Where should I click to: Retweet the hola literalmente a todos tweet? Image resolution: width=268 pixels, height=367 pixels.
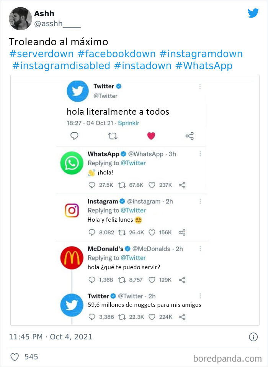tap(113, 136)
